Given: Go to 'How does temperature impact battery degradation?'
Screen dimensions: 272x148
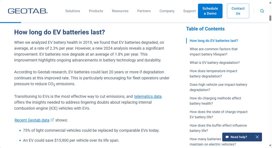Looking at the screenshot, I should [x=213, y=74].
